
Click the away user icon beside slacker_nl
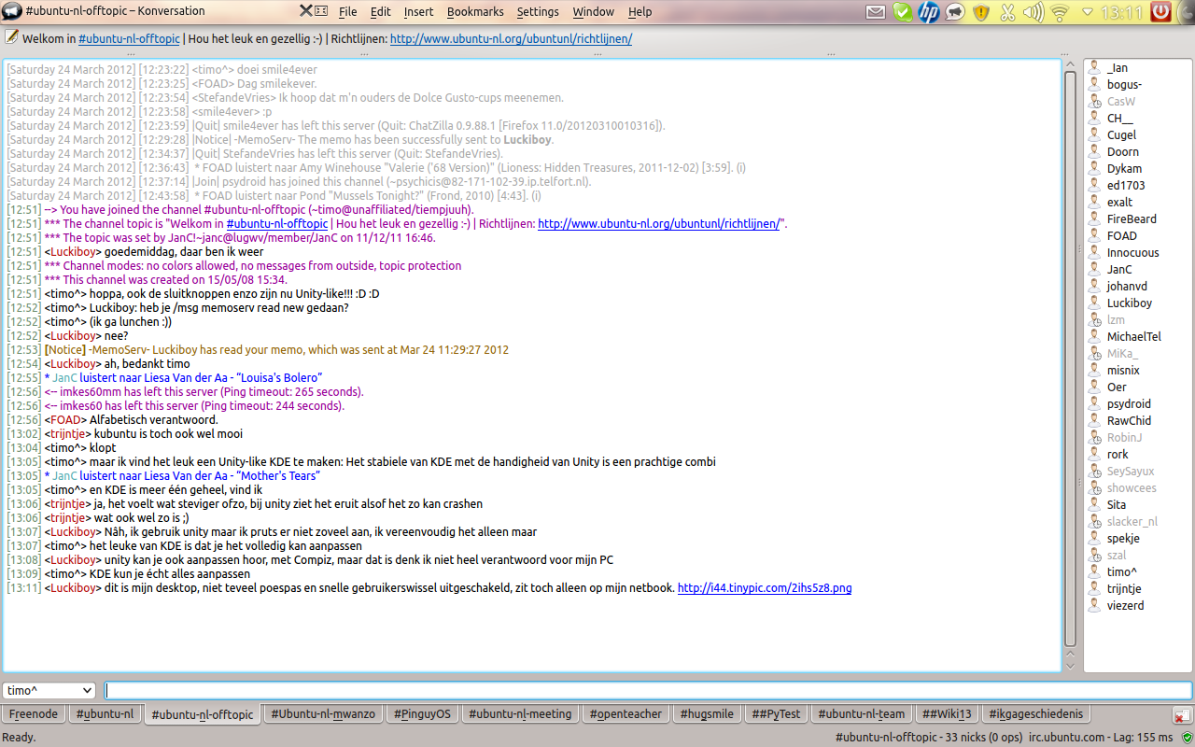pyautogui.click(x=1094, y=521)
